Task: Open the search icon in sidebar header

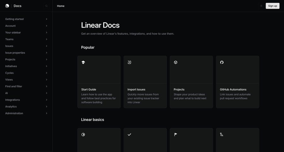Action: point(46,6)
